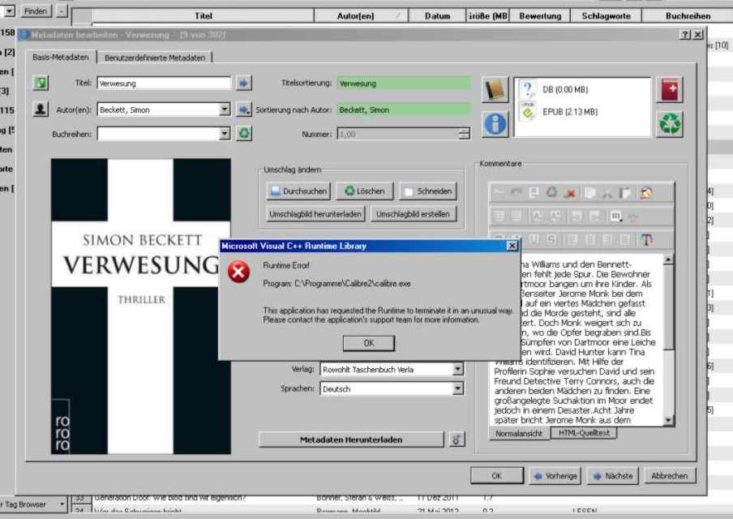
Task: Click the red X clear icon in Kommentare toolbar
Action: tap(570, 193)
